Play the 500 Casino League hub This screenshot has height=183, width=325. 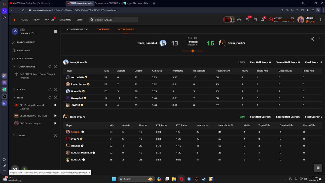(x=56, y=123)
